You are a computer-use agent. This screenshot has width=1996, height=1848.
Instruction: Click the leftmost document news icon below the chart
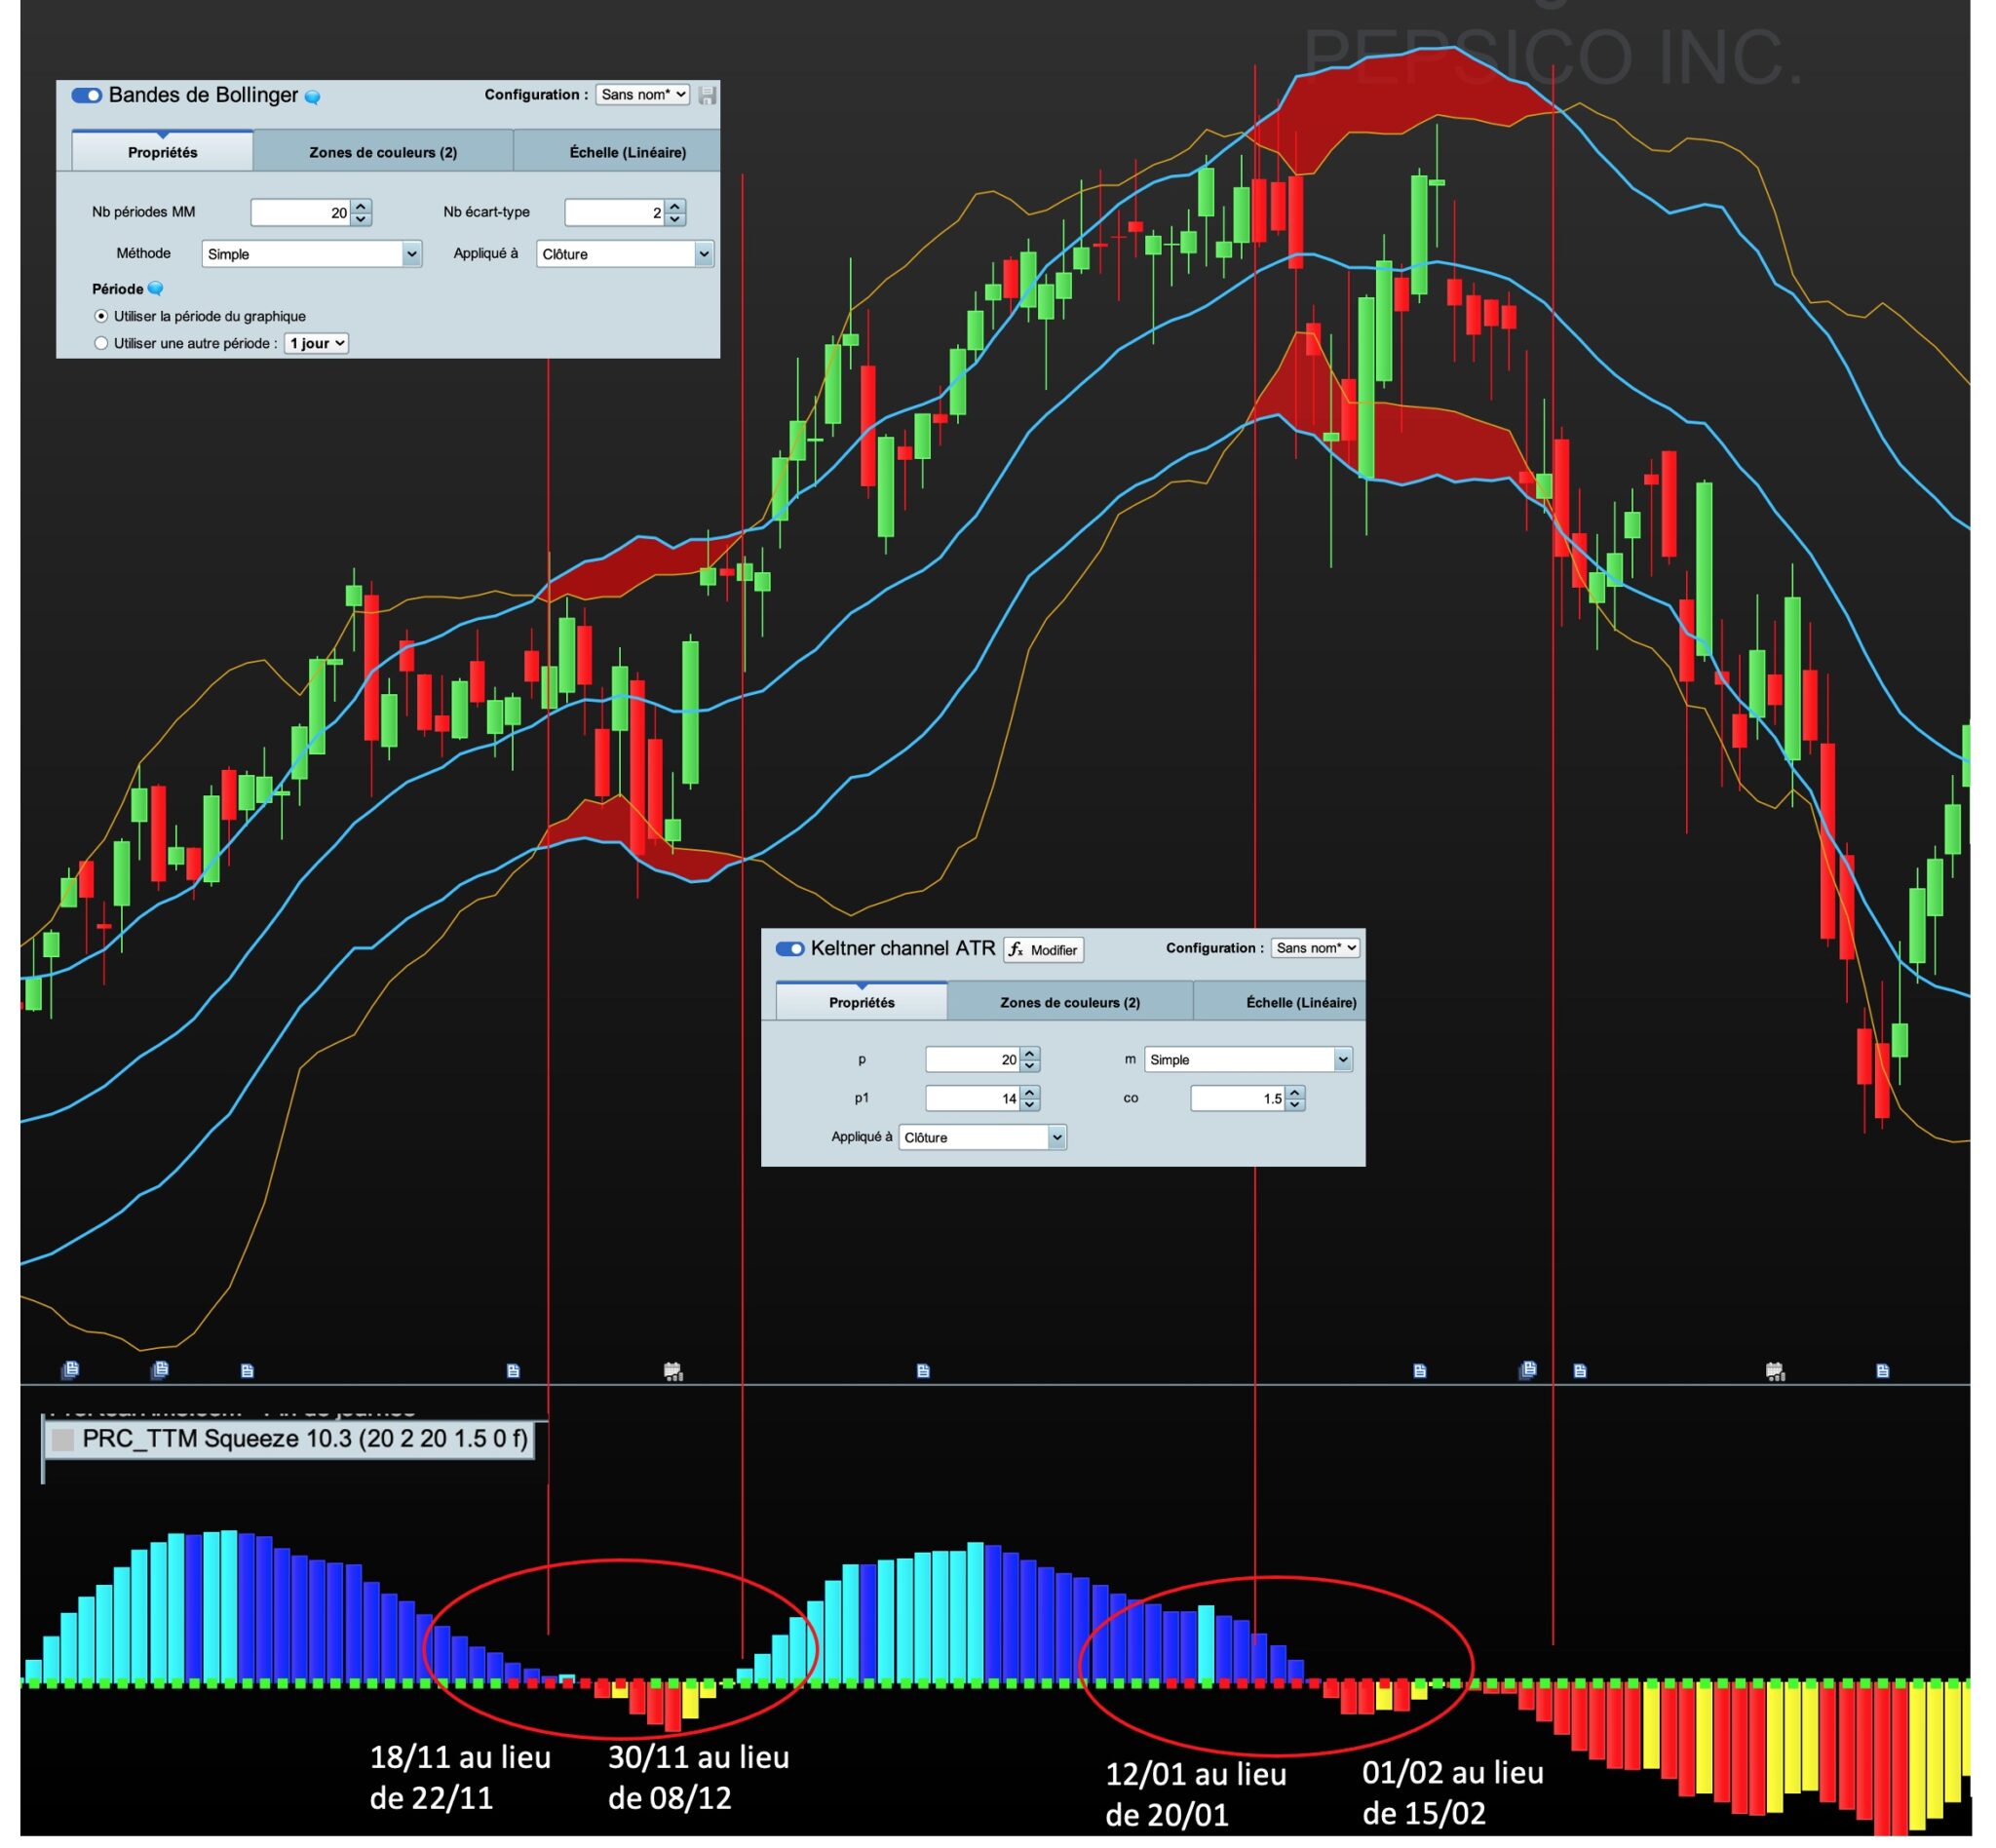tap(70, 1370)
